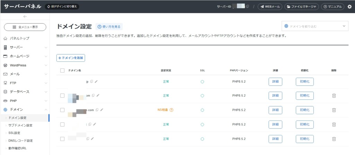Click the 設定状況 column header

[x=166, y=70]
